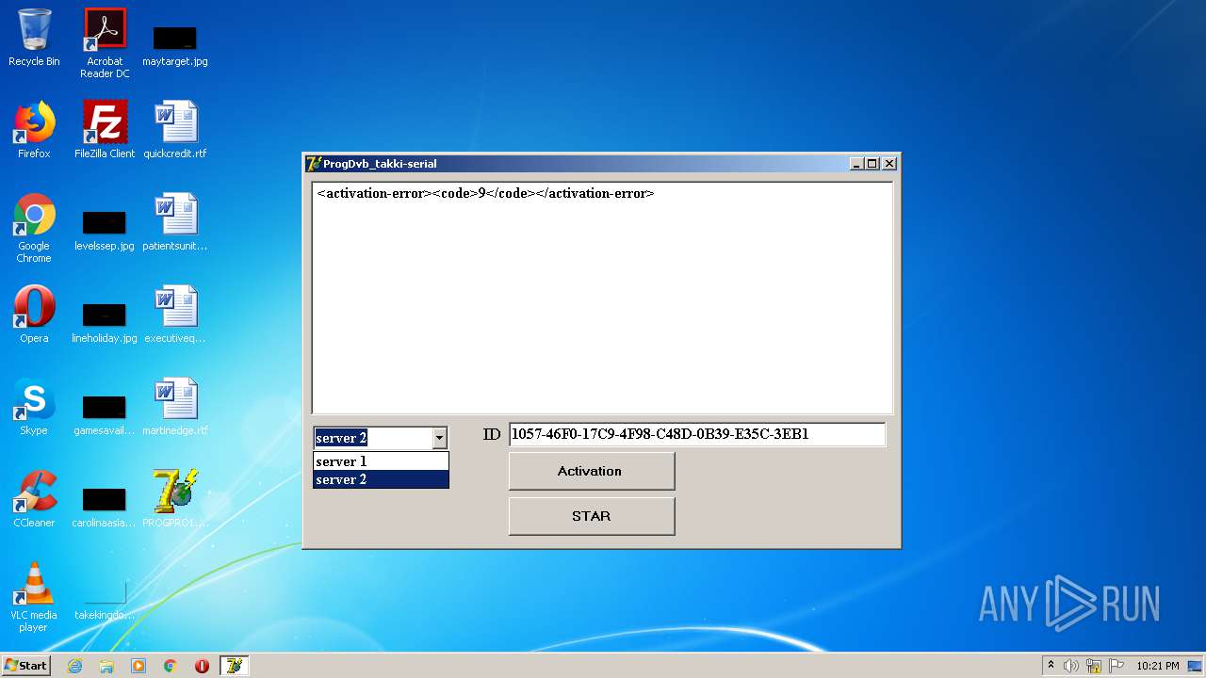
Task: Open the volume tray icon
Action: pos(1071,666)
